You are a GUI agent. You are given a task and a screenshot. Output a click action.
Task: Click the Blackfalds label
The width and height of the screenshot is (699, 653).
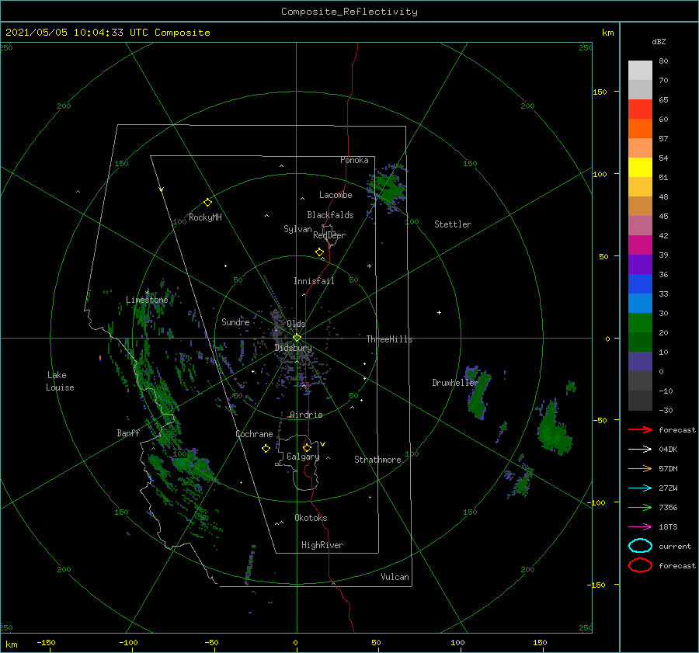click(x=330, y=215)
